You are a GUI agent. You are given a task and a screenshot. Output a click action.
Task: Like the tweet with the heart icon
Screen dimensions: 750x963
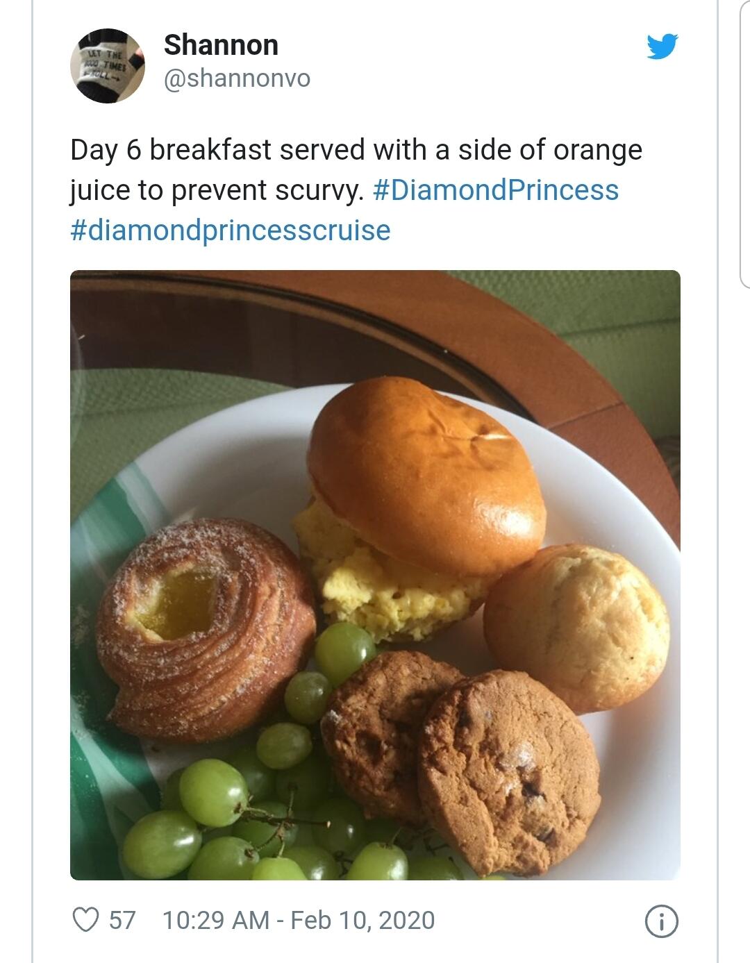tap(85, 920)
